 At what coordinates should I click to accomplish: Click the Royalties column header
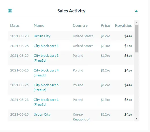pos(123,25)
